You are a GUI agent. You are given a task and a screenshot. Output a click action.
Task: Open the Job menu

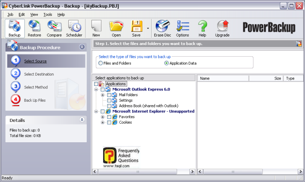click(10, 14)
